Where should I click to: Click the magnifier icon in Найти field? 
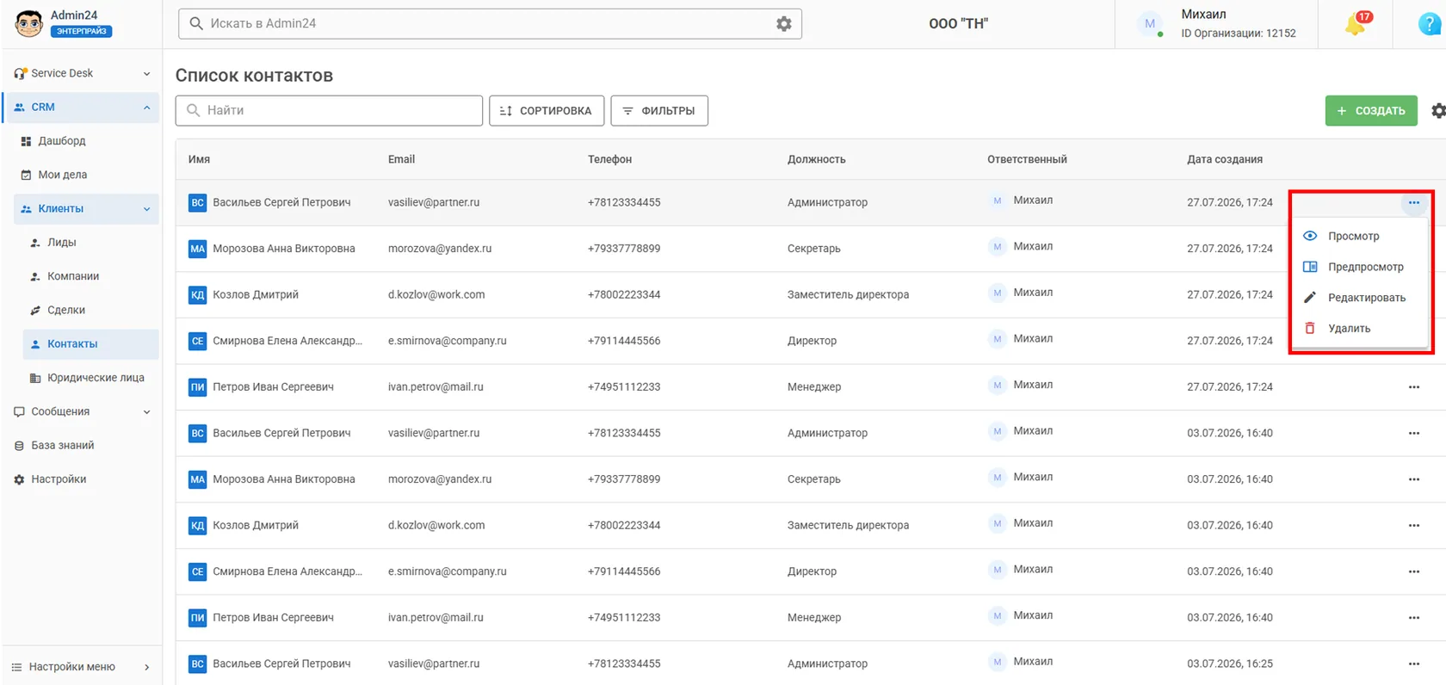(194, 110)
